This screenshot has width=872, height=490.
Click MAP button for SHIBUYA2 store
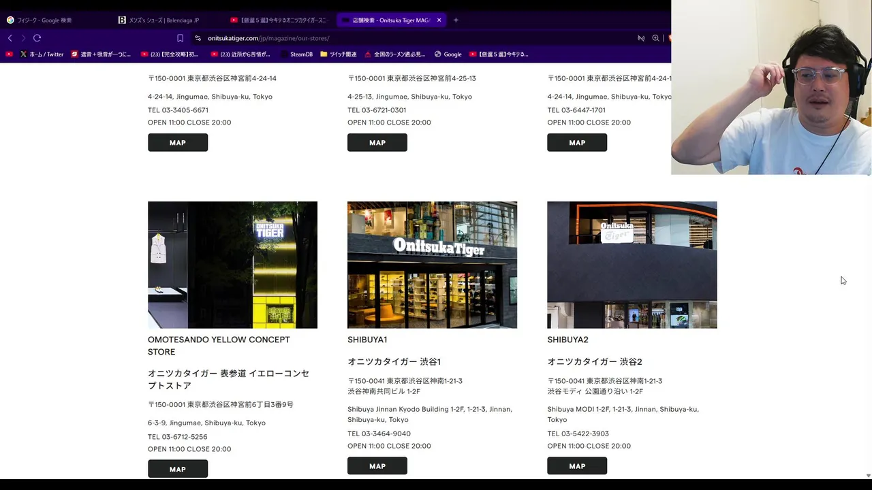[x=577, y=466]
